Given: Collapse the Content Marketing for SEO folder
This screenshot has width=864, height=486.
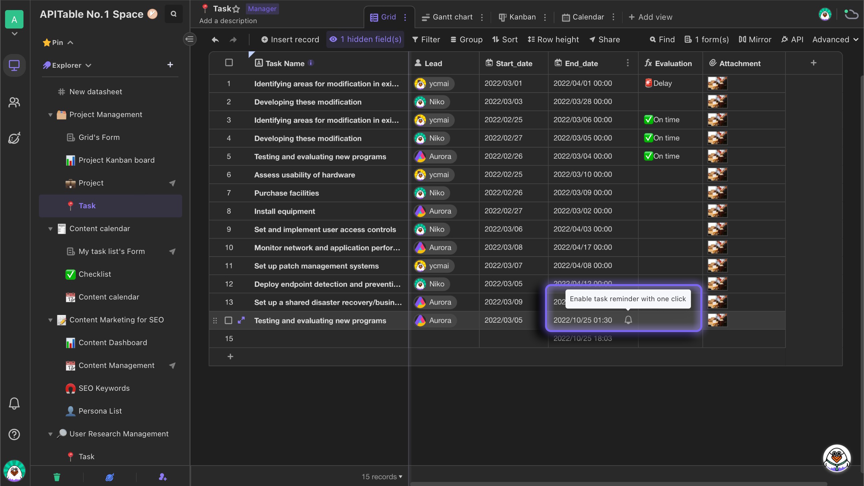Looking at the screenshot, I should [50, 320].
